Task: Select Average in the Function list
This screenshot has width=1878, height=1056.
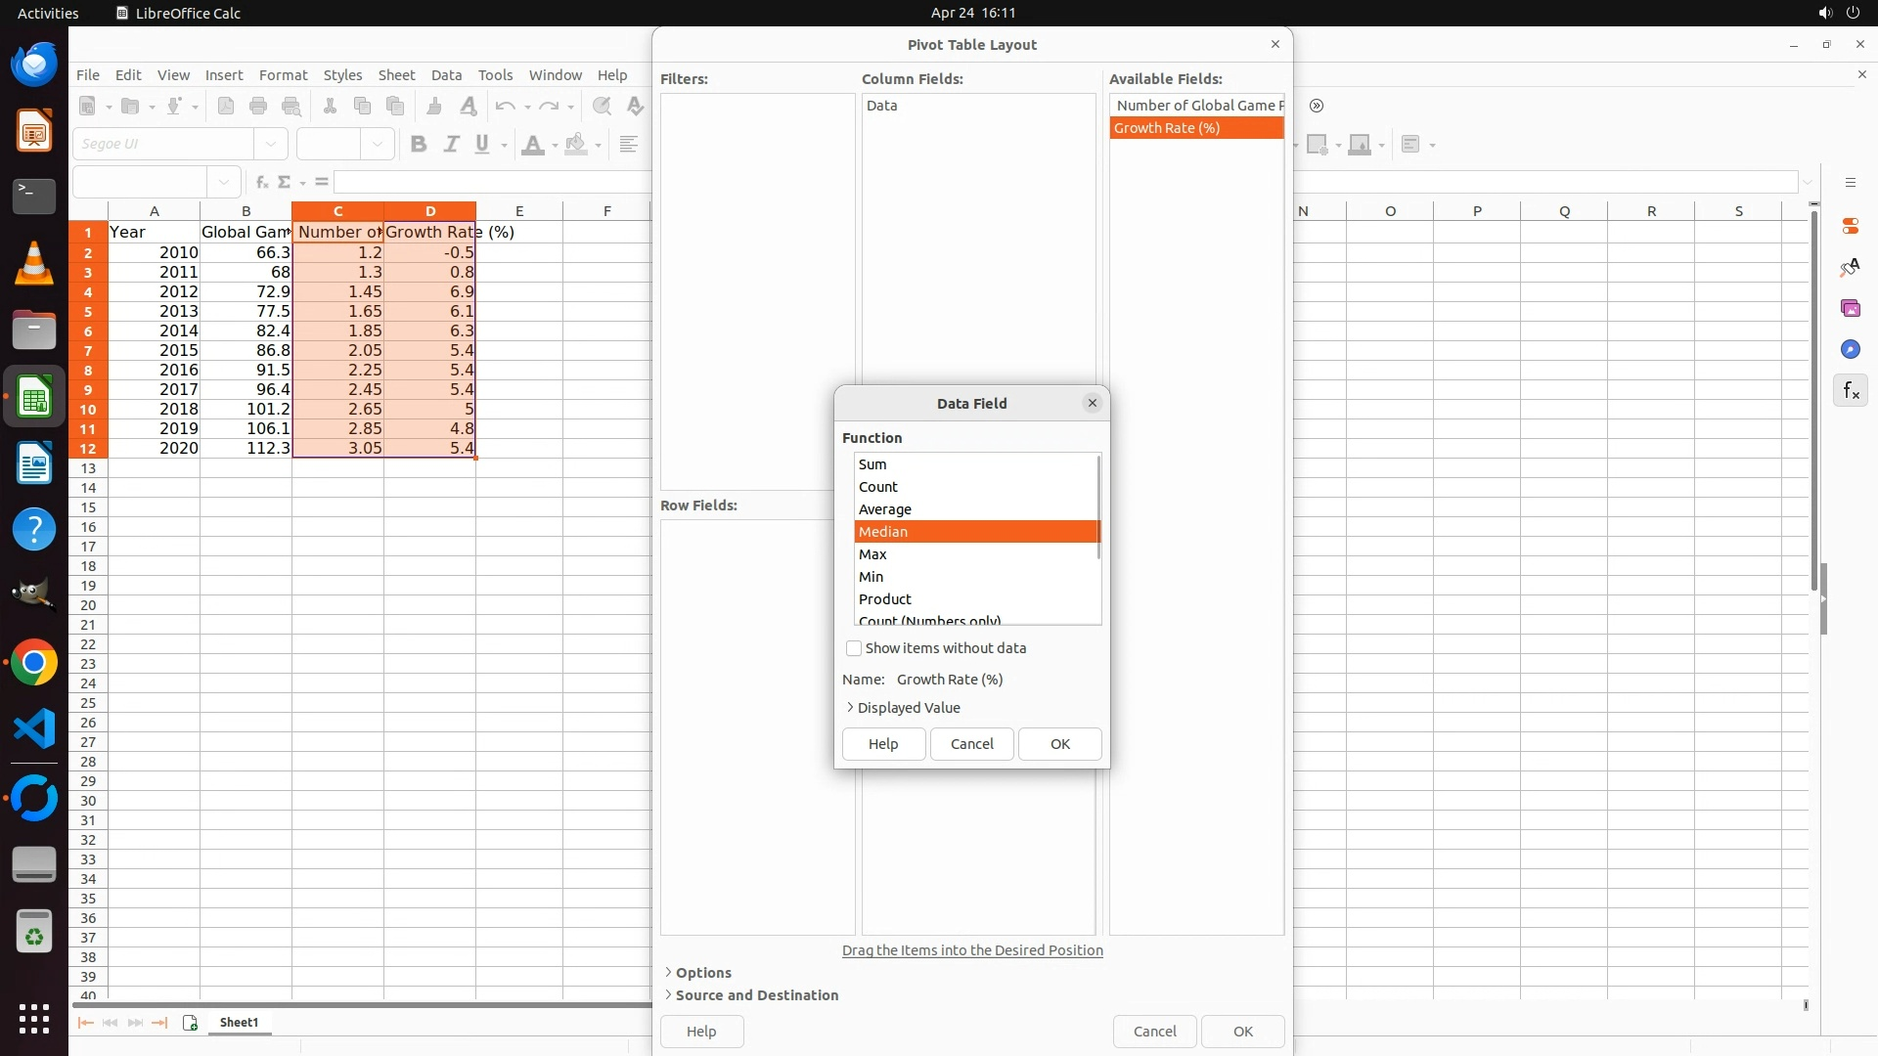Action: pos(885,509)
